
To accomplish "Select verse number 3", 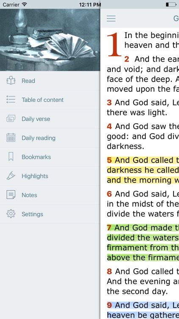I will [109, 103].
